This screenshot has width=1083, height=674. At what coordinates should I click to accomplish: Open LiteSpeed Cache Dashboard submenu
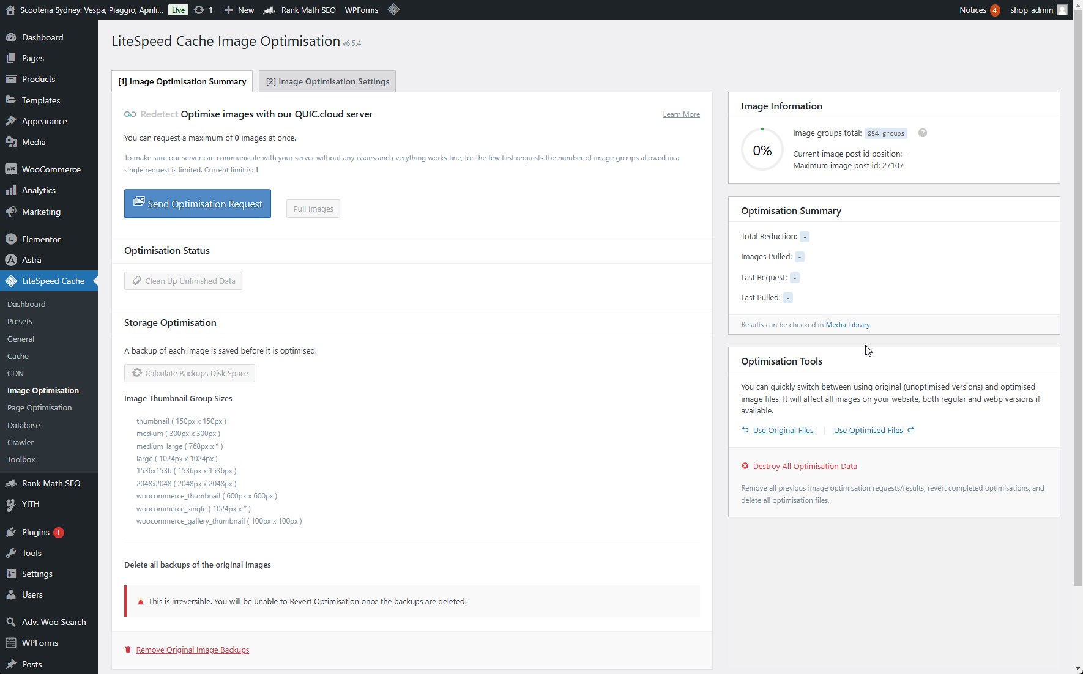point(26,304)
